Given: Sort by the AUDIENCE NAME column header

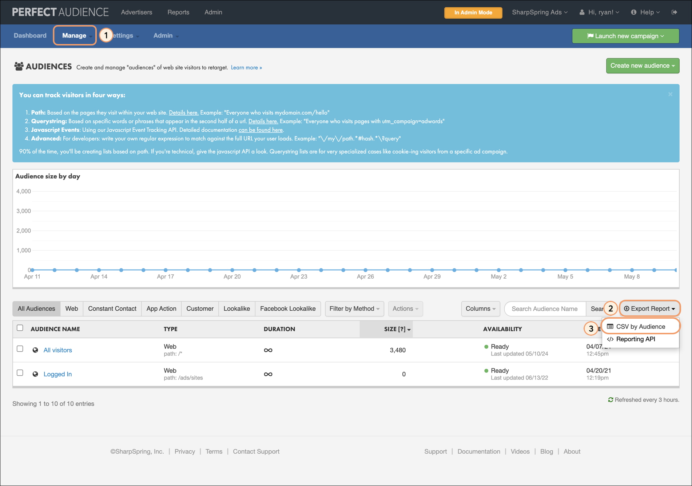Looking at the screenshot, I should click(x=55, y=329).
